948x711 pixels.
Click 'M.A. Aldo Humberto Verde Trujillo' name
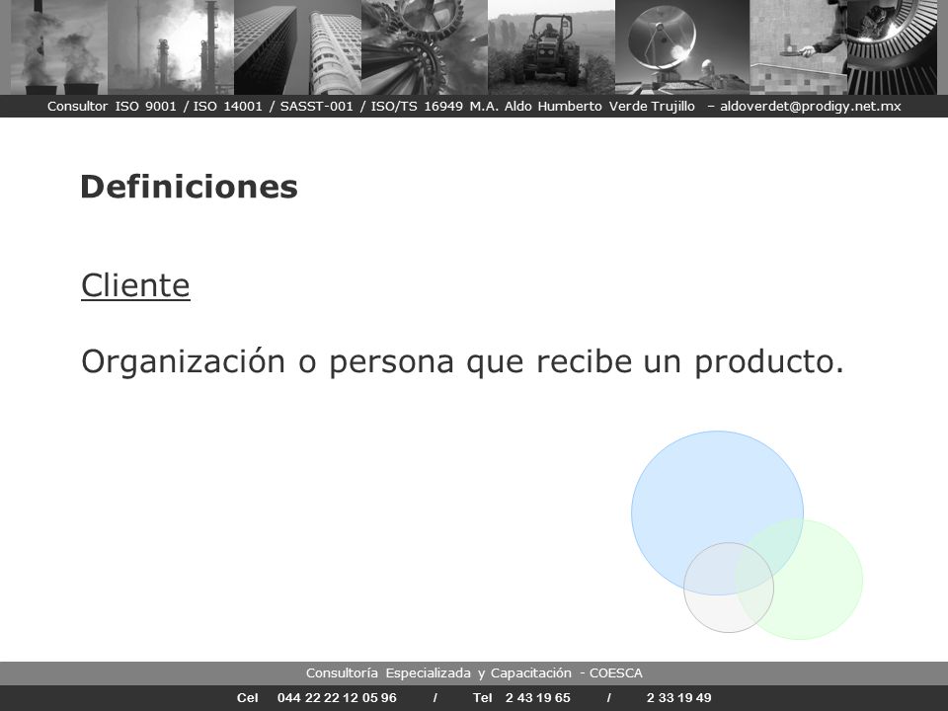coord(583,107)
